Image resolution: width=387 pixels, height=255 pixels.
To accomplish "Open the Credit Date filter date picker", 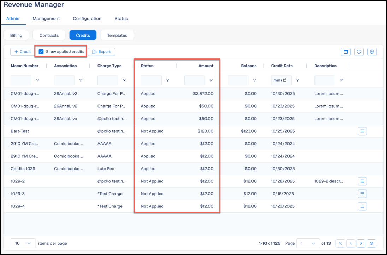I will 285,80.
